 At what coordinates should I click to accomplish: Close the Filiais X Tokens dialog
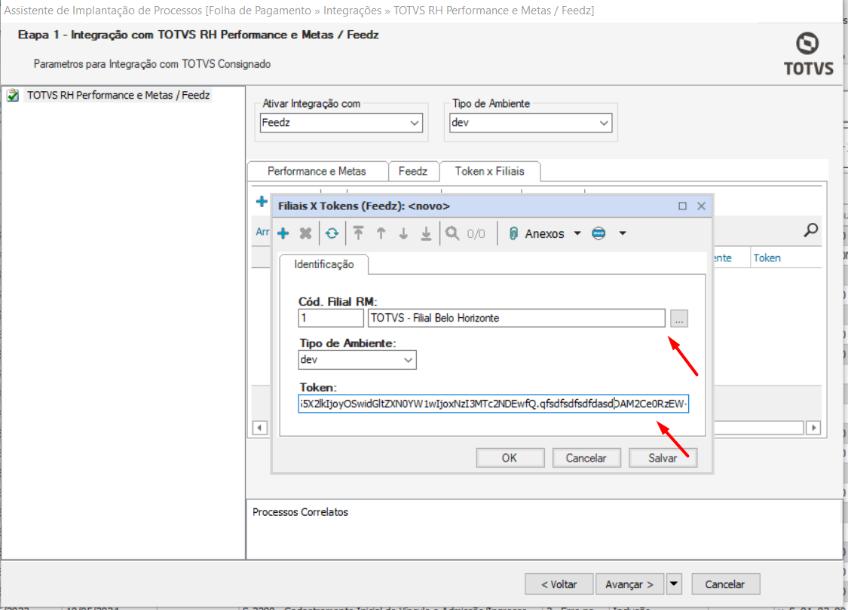tap(702, 206)
